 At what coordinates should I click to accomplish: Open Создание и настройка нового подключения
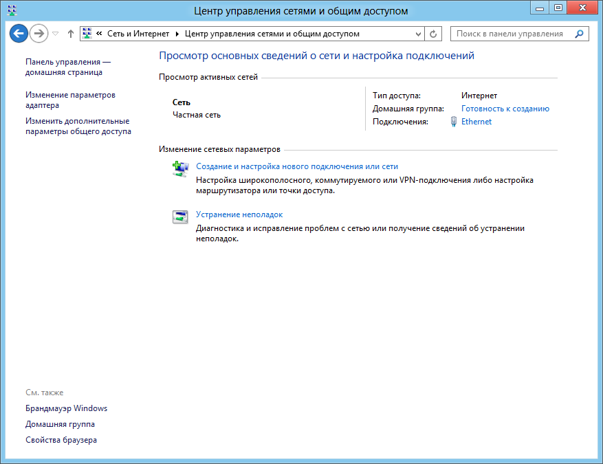(296, 166)
